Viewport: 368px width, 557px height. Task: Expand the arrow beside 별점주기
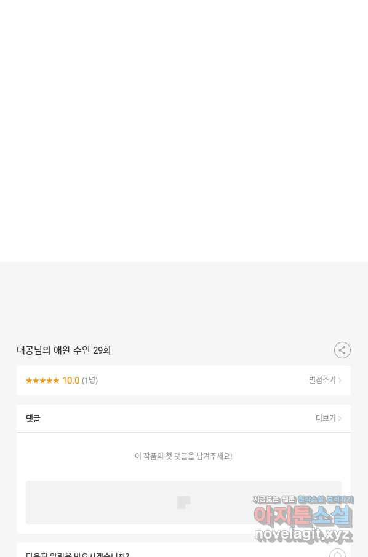[x=340, y=380]
